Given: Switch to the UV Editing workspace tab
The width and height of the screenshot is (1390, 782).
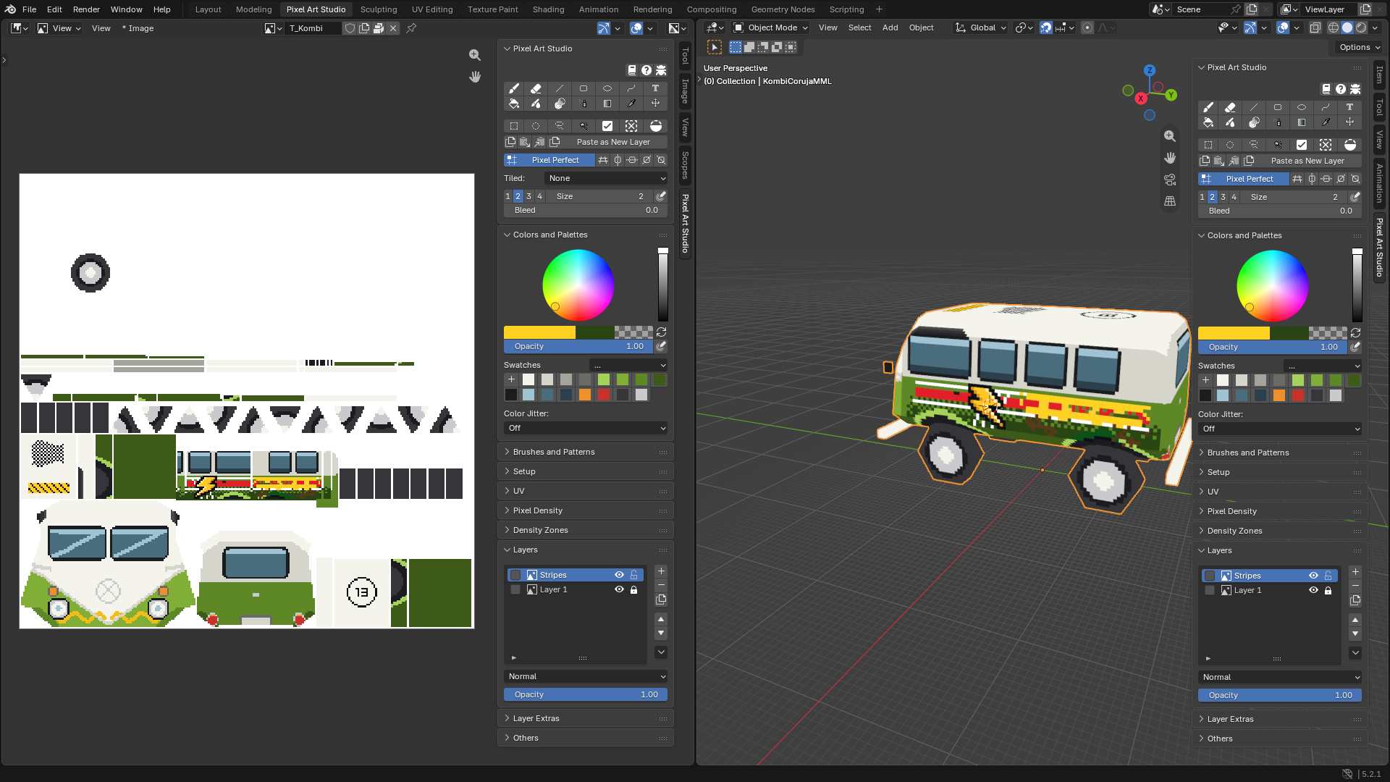Looking at the screenshot, I should [x=432, y=9].
